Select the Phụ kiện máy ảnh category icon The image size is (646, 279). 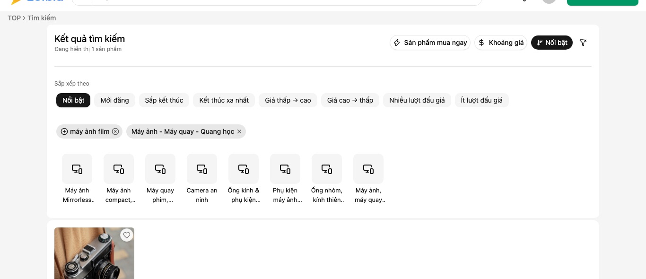pyautogui.click(x=285, y=169)
